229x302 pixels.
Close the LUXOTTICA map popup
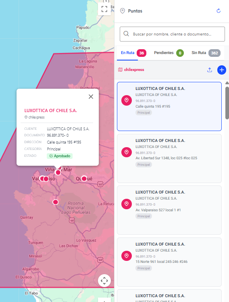pos(91,96)
